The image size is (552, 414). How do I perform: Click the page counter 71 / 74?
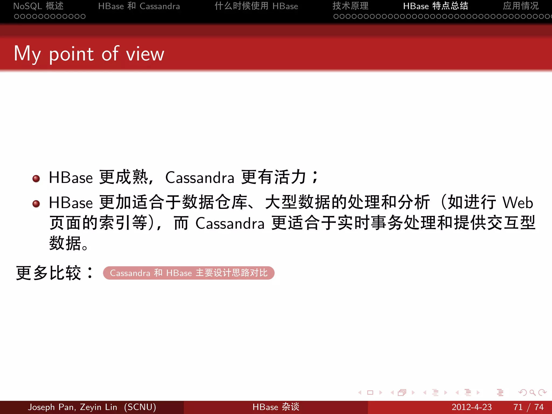tap(529, 407)
